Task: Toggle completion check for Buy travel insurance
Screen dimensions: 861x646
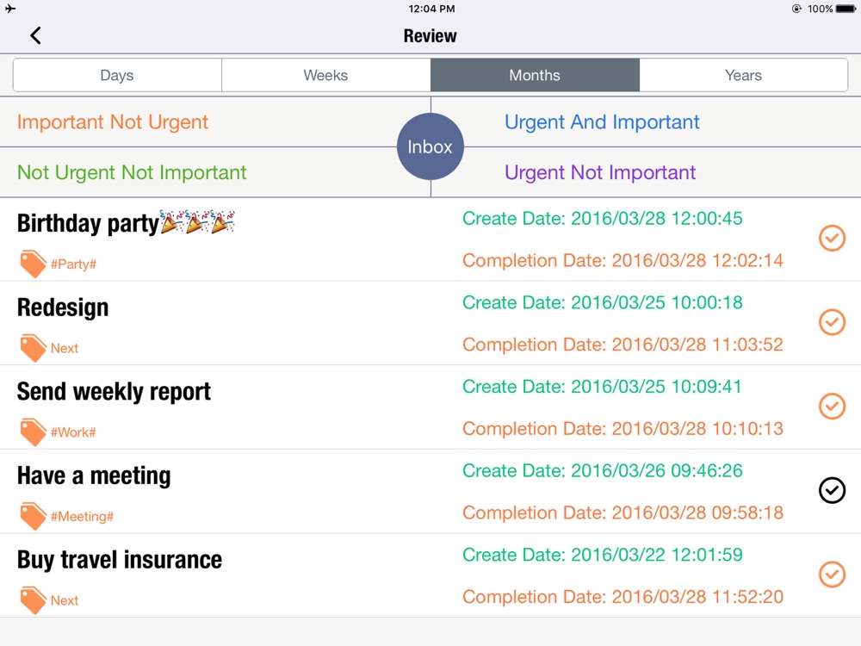Action: pyautogui.click(x=832, y=575)
